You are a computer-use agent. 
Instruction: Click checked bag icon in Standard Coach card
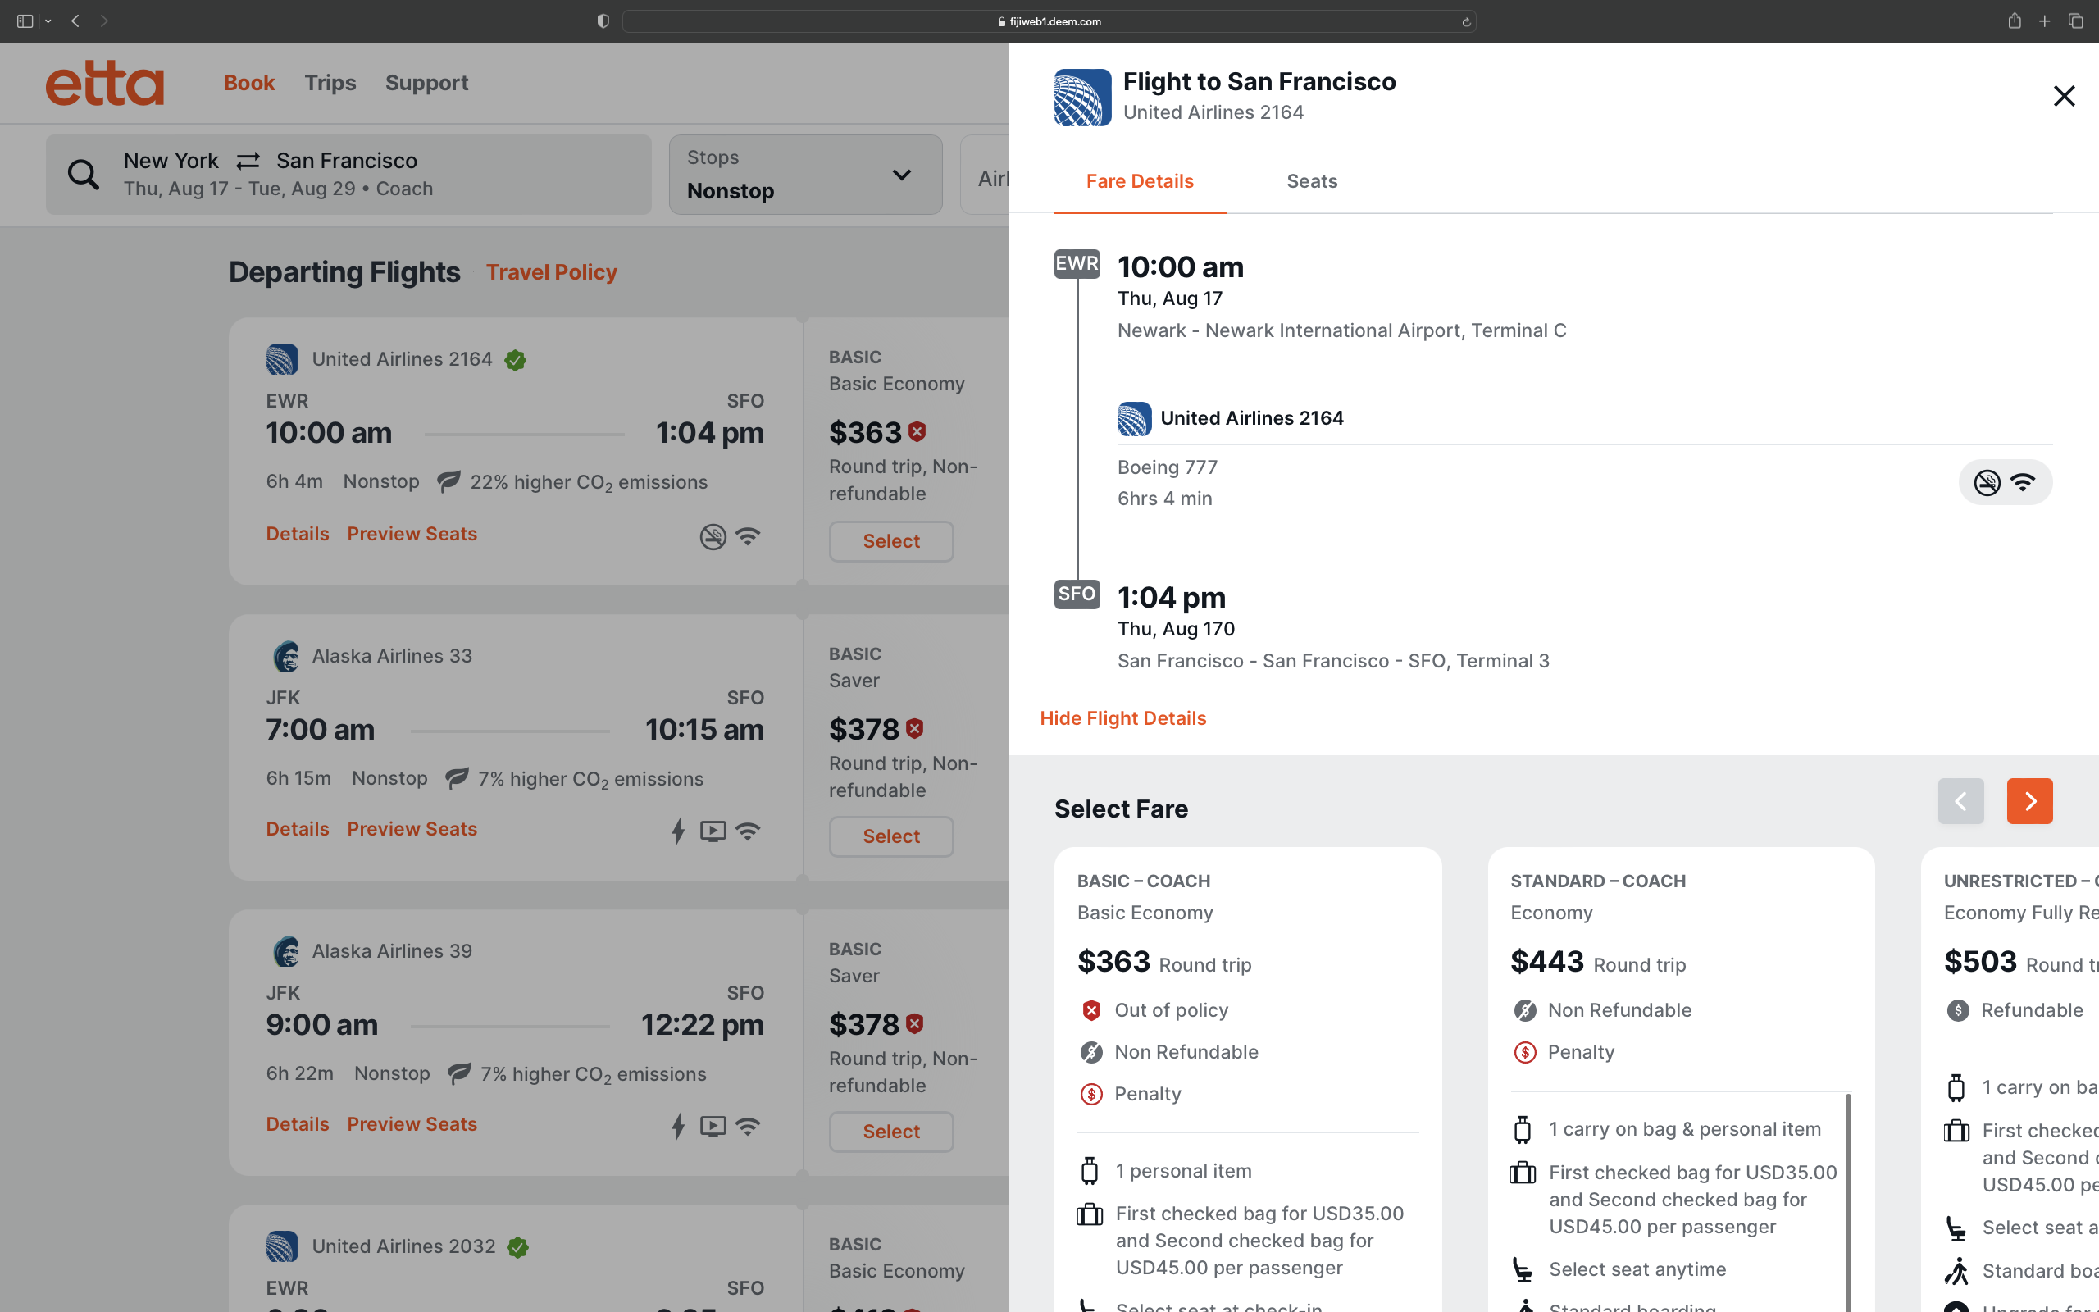coord(1523,1173)
